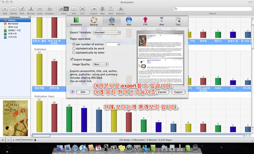Open Safari from the Dock
The height and width of the screenshot is (154, 254).
pos(75,148)
